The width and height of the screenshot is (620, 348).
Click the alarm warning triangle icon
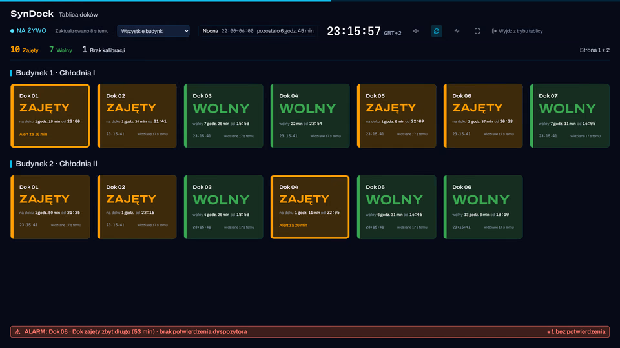coord(17,332)
